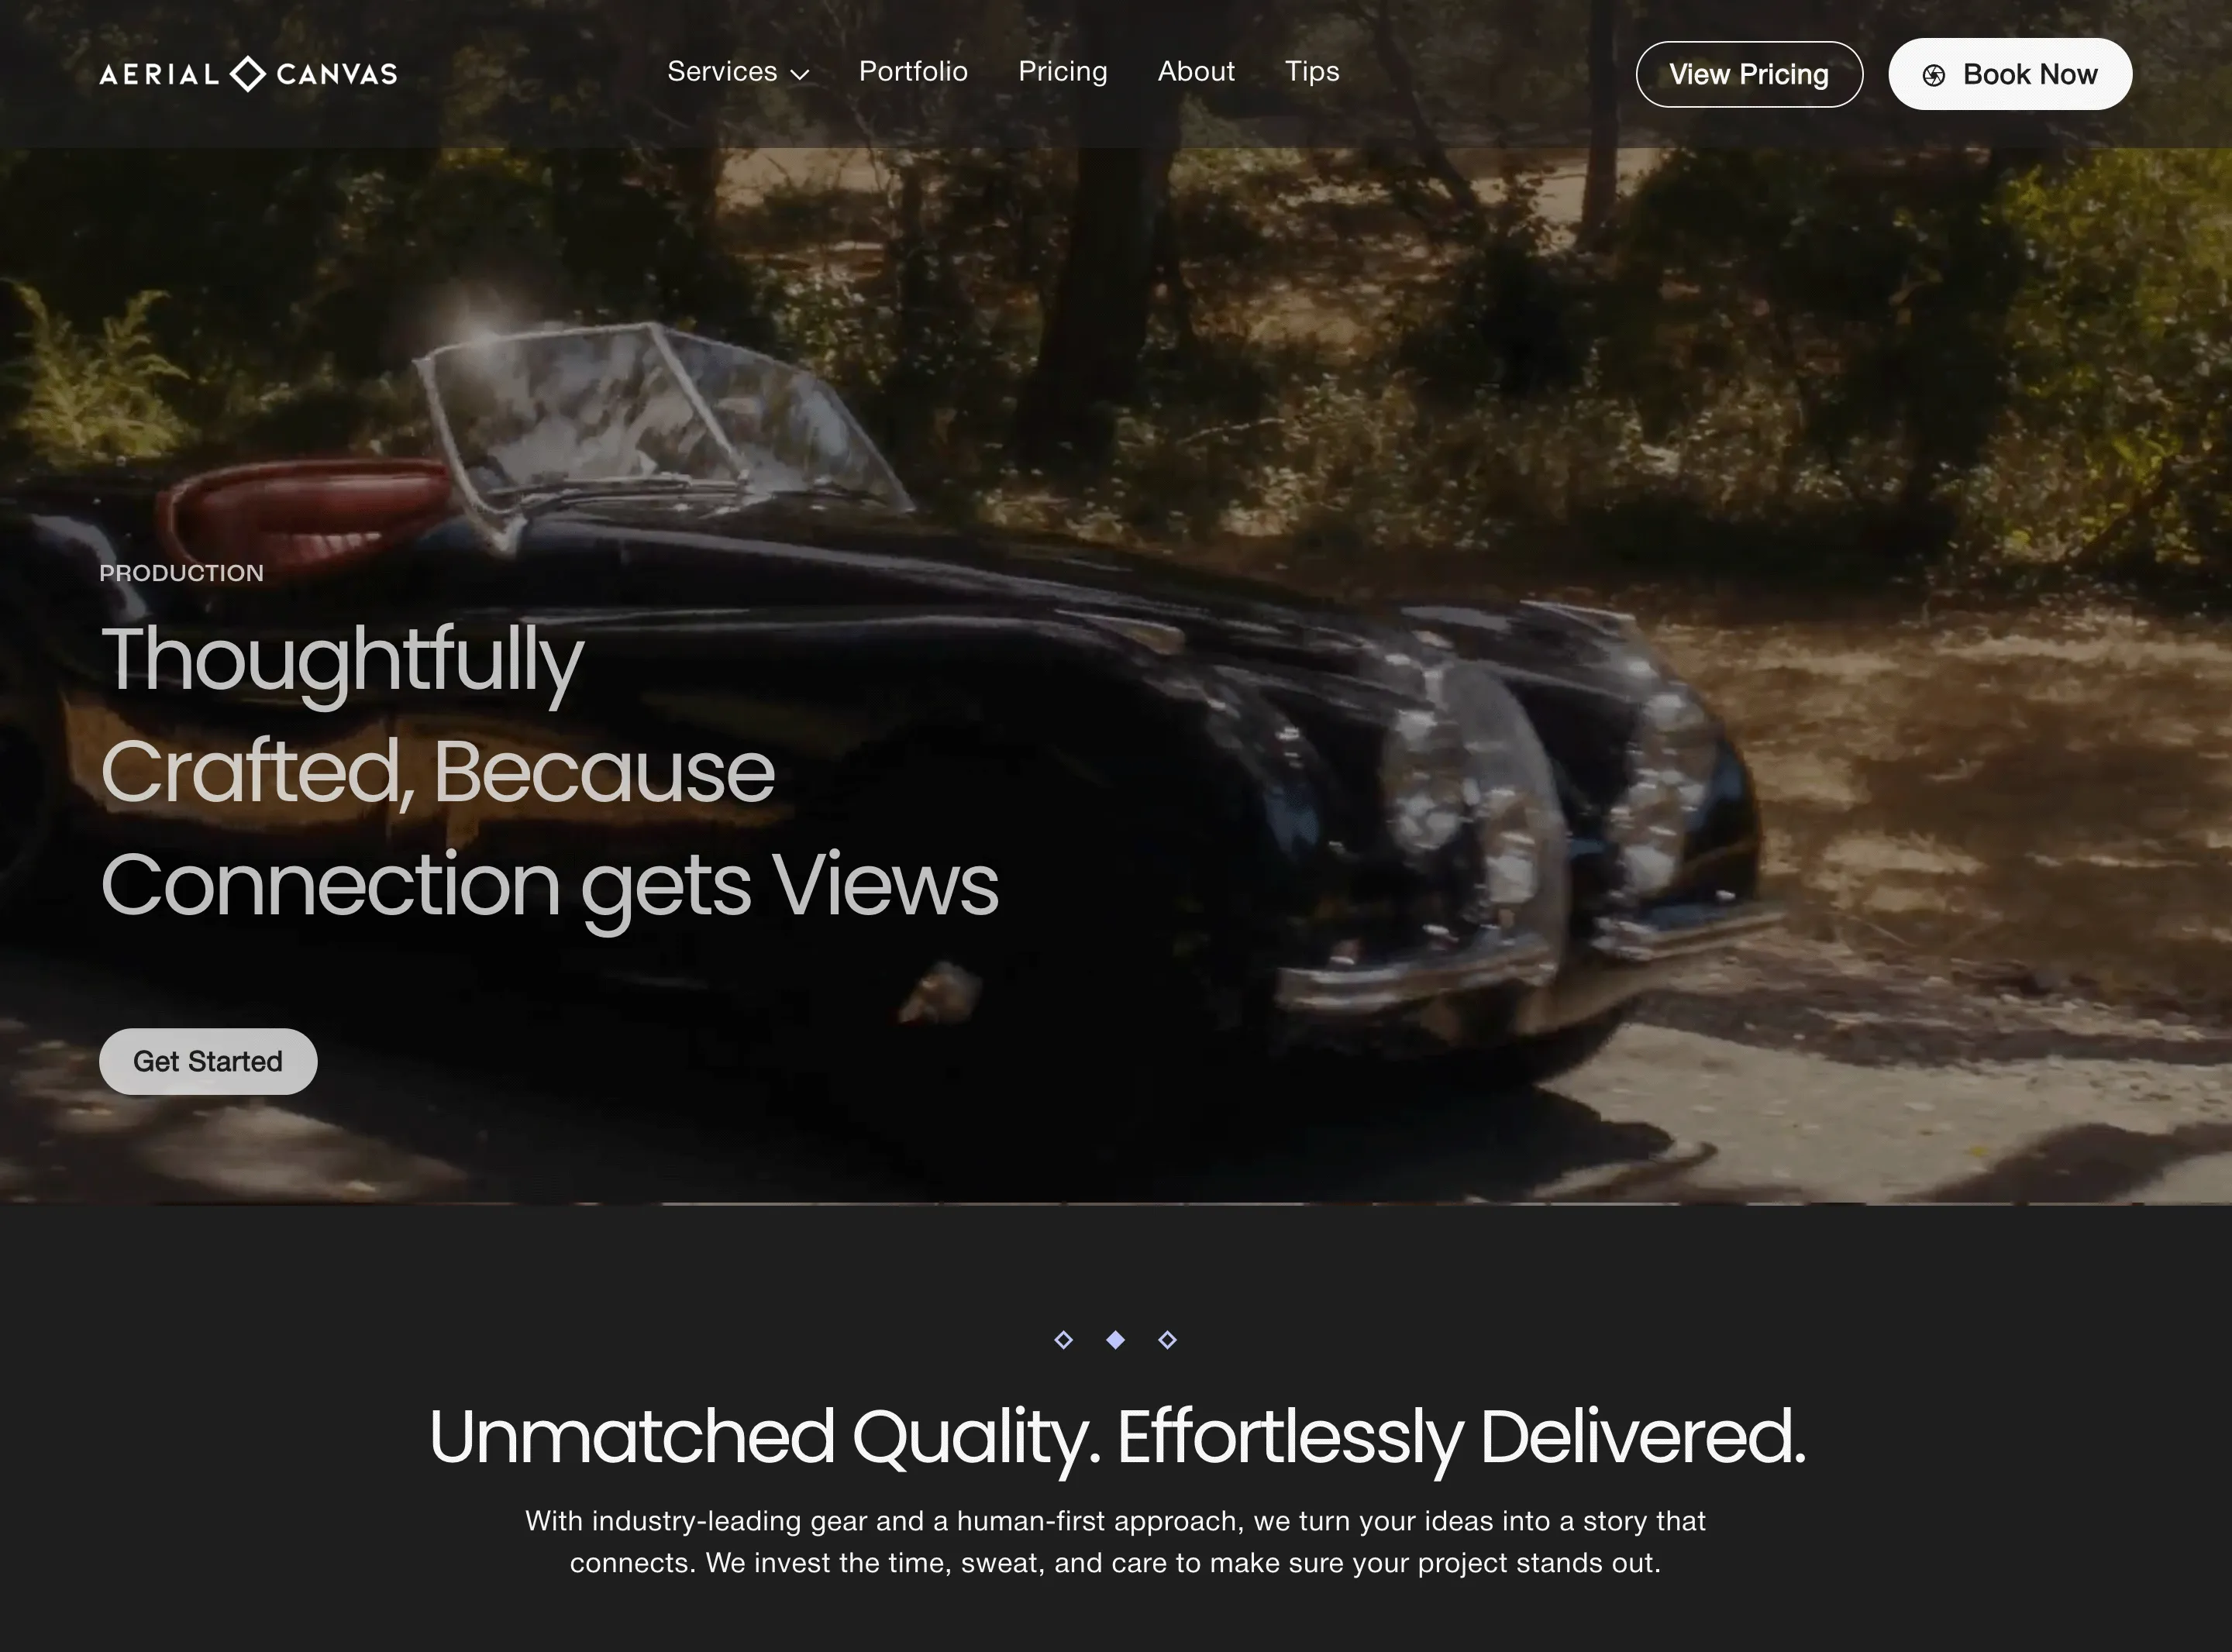Select the center filled diamond indicator
The image size is (2232, 1652).
click(1115, 1339)
